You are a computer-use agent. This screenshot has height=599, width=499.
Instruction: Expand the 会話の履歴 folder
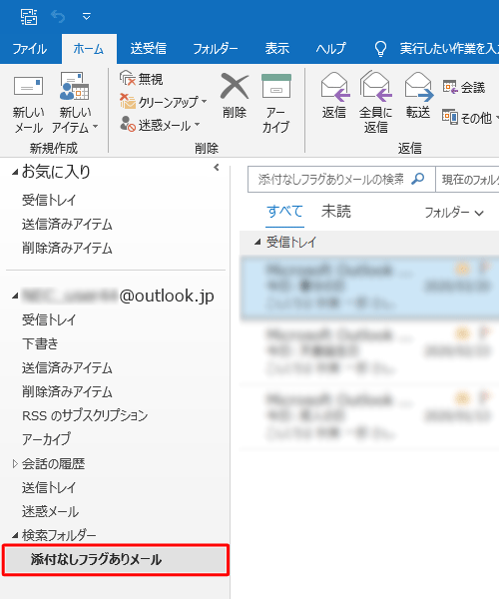tap(15, 464)
